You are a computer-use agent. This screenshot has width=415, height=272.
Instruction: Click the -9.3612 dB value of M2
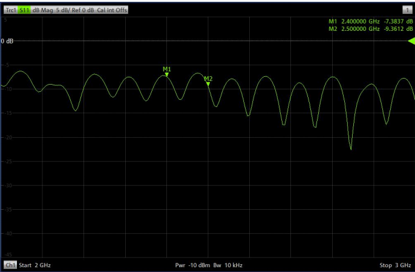click(x=398, y=29)
